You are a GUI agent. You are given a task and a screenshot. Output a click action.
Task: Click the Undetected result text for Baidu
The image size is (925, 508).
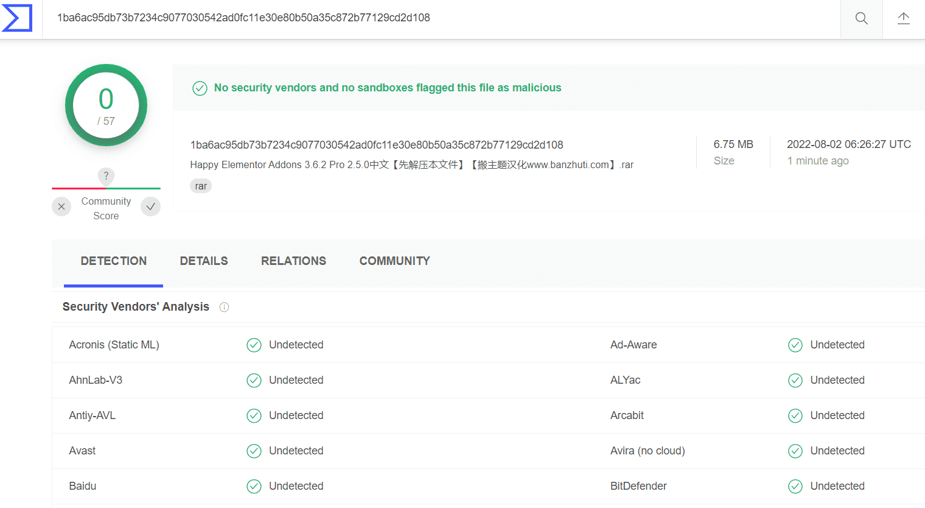pyautogui.click(x=296, y=486)
